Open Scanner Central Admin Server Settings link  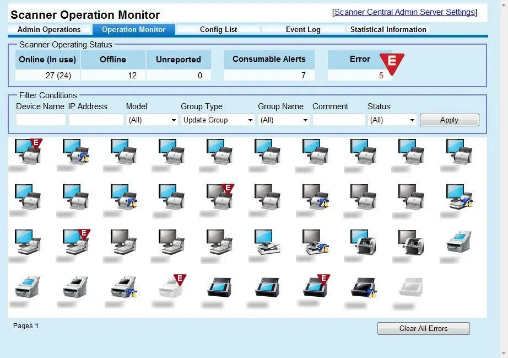tap(404, 12)
